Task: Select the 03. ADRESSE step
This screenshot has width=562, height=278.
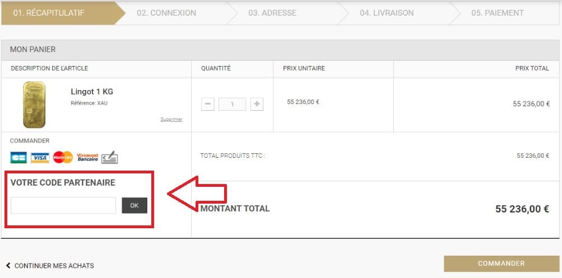Action: click(x=272, y=13)
